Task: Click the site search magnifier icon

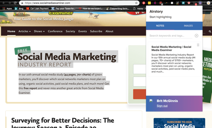Action: pyautogui.click(x=210, y=31)
